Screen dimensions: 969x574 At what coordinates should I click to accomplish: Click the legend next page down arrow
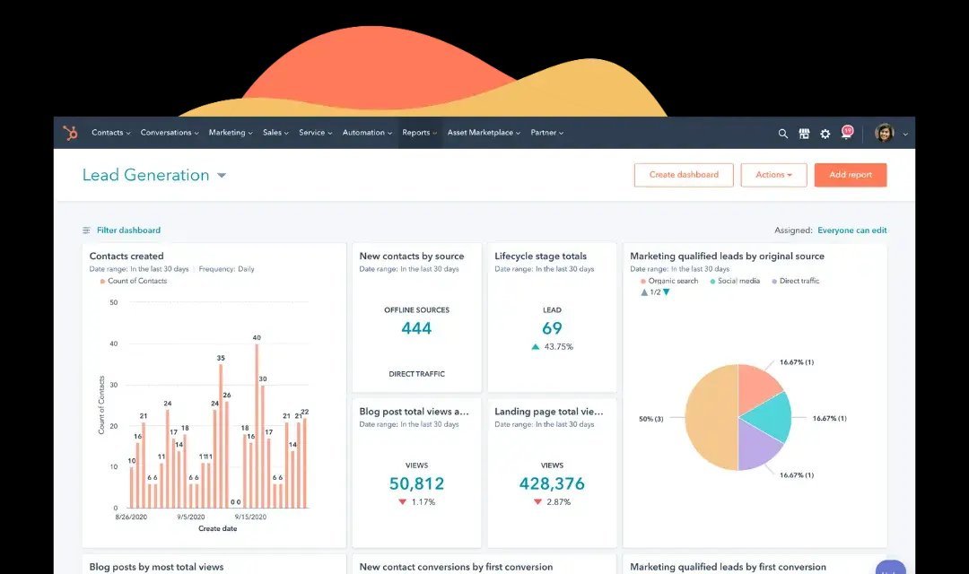[666, 292]
